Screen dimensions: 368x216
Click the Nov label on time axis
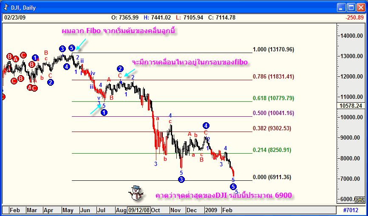(176, 210)
